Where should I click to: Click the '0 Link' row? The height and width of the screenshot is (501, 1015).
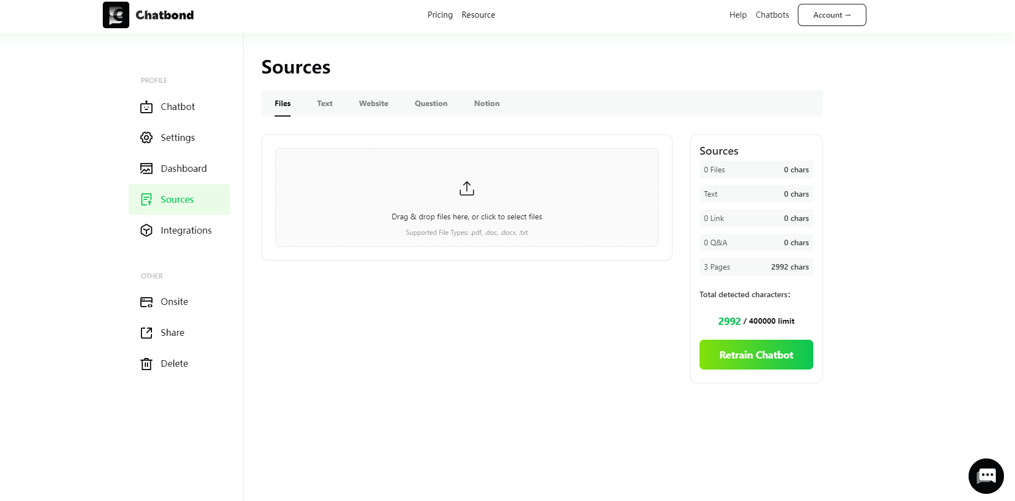pos(756,218)
